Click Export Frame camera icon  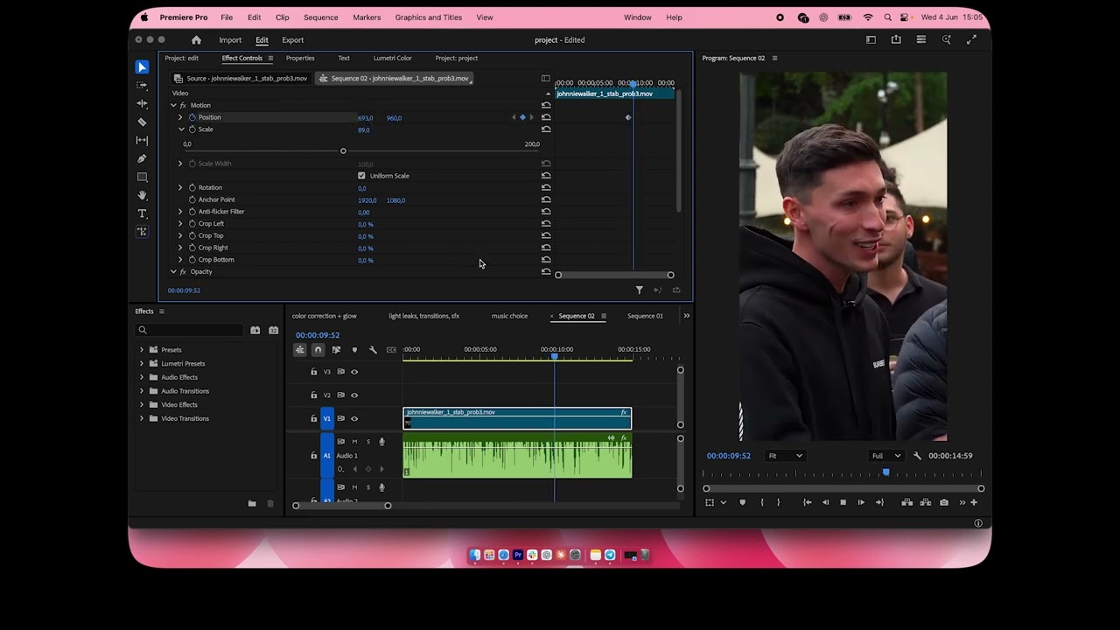point(943,502)
